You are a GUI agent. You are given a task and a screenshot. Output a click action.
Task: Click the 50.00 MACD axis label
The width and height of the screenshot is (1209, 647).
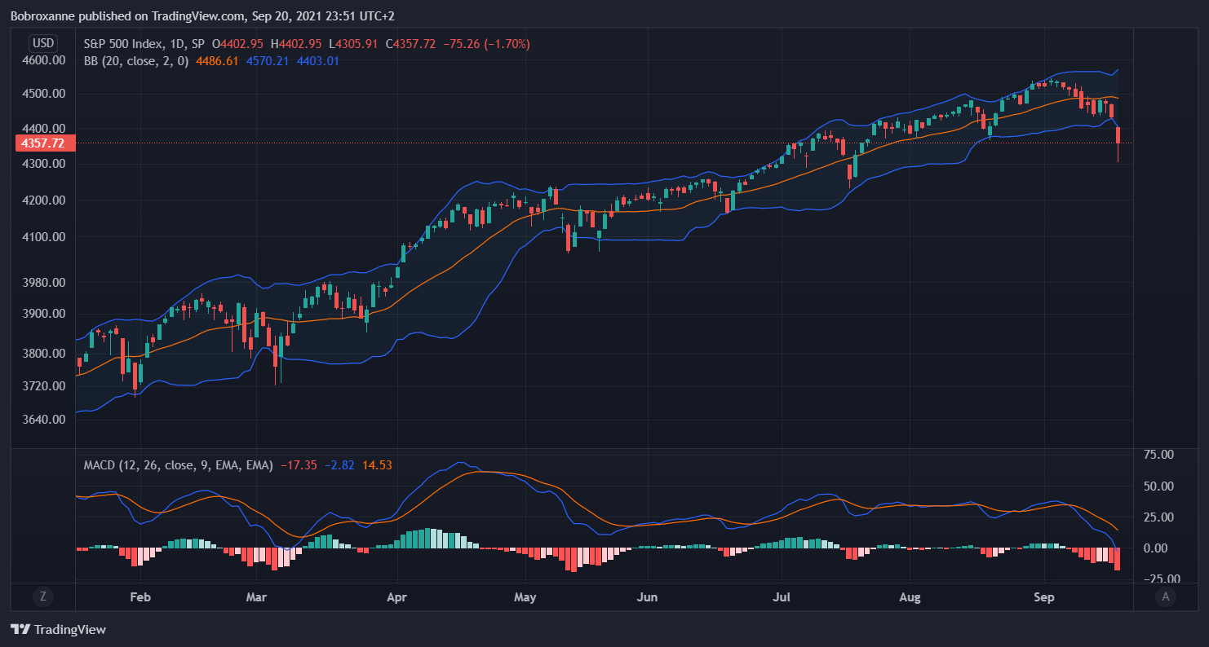coord(1159,486)
